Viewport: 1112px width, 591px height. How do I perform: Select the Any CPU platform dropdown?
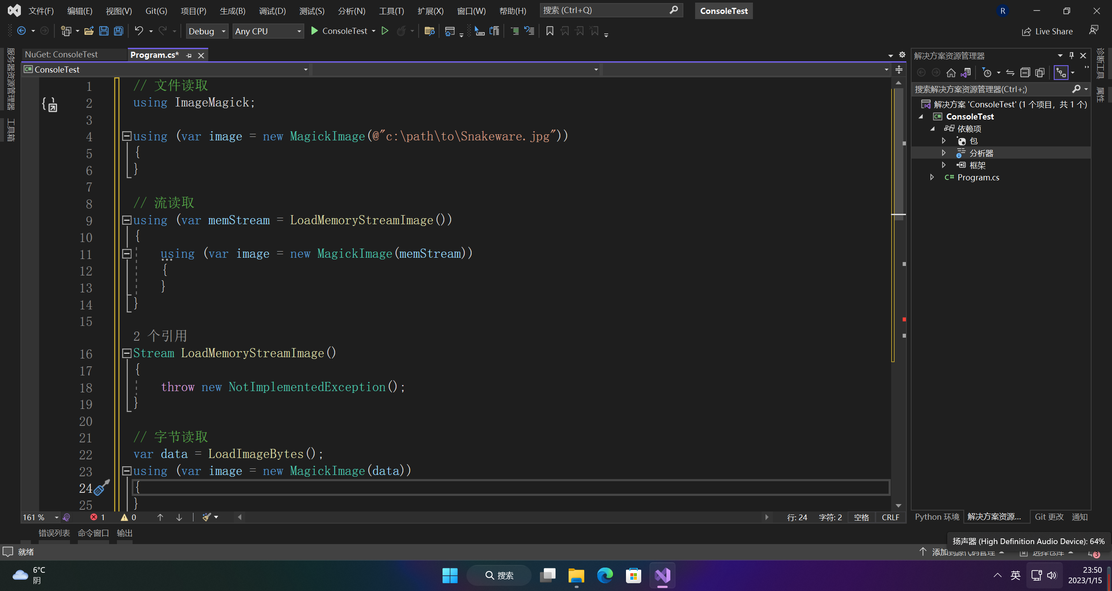[267, 31]
